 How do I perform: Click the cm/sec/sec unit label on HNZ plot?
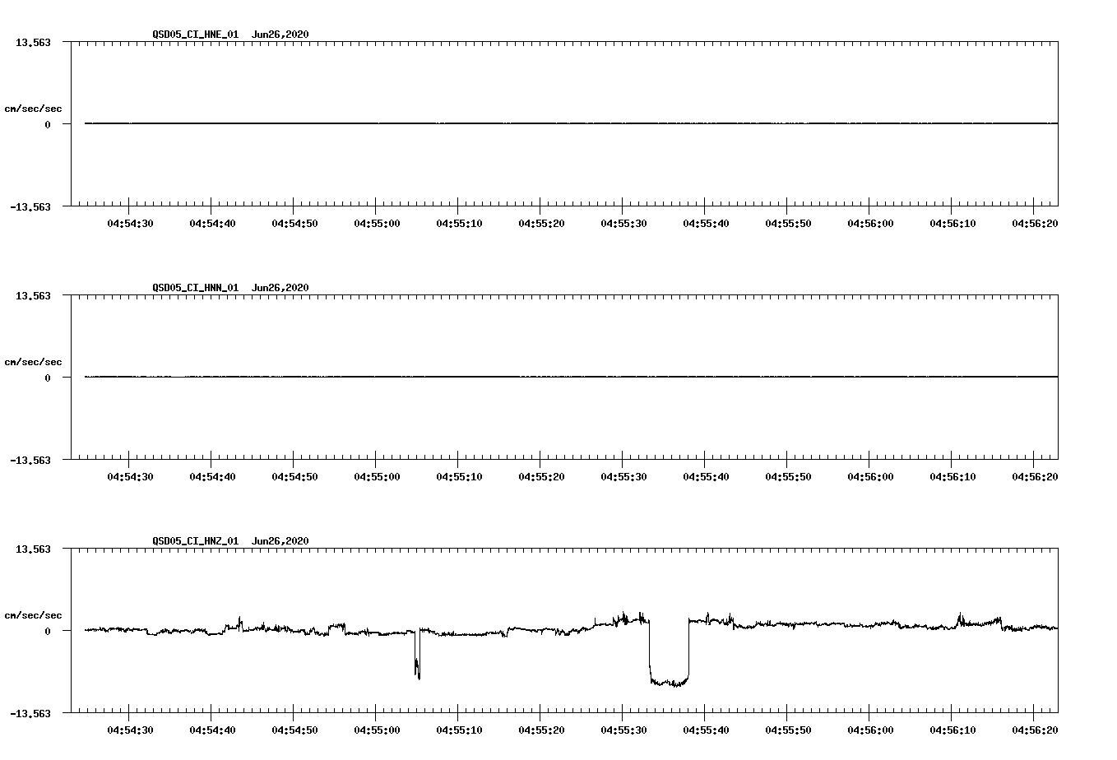(x=33, y=615)
